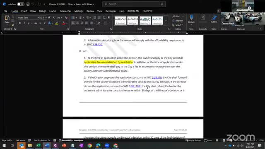Clear all formatting icon

[66, 17]
